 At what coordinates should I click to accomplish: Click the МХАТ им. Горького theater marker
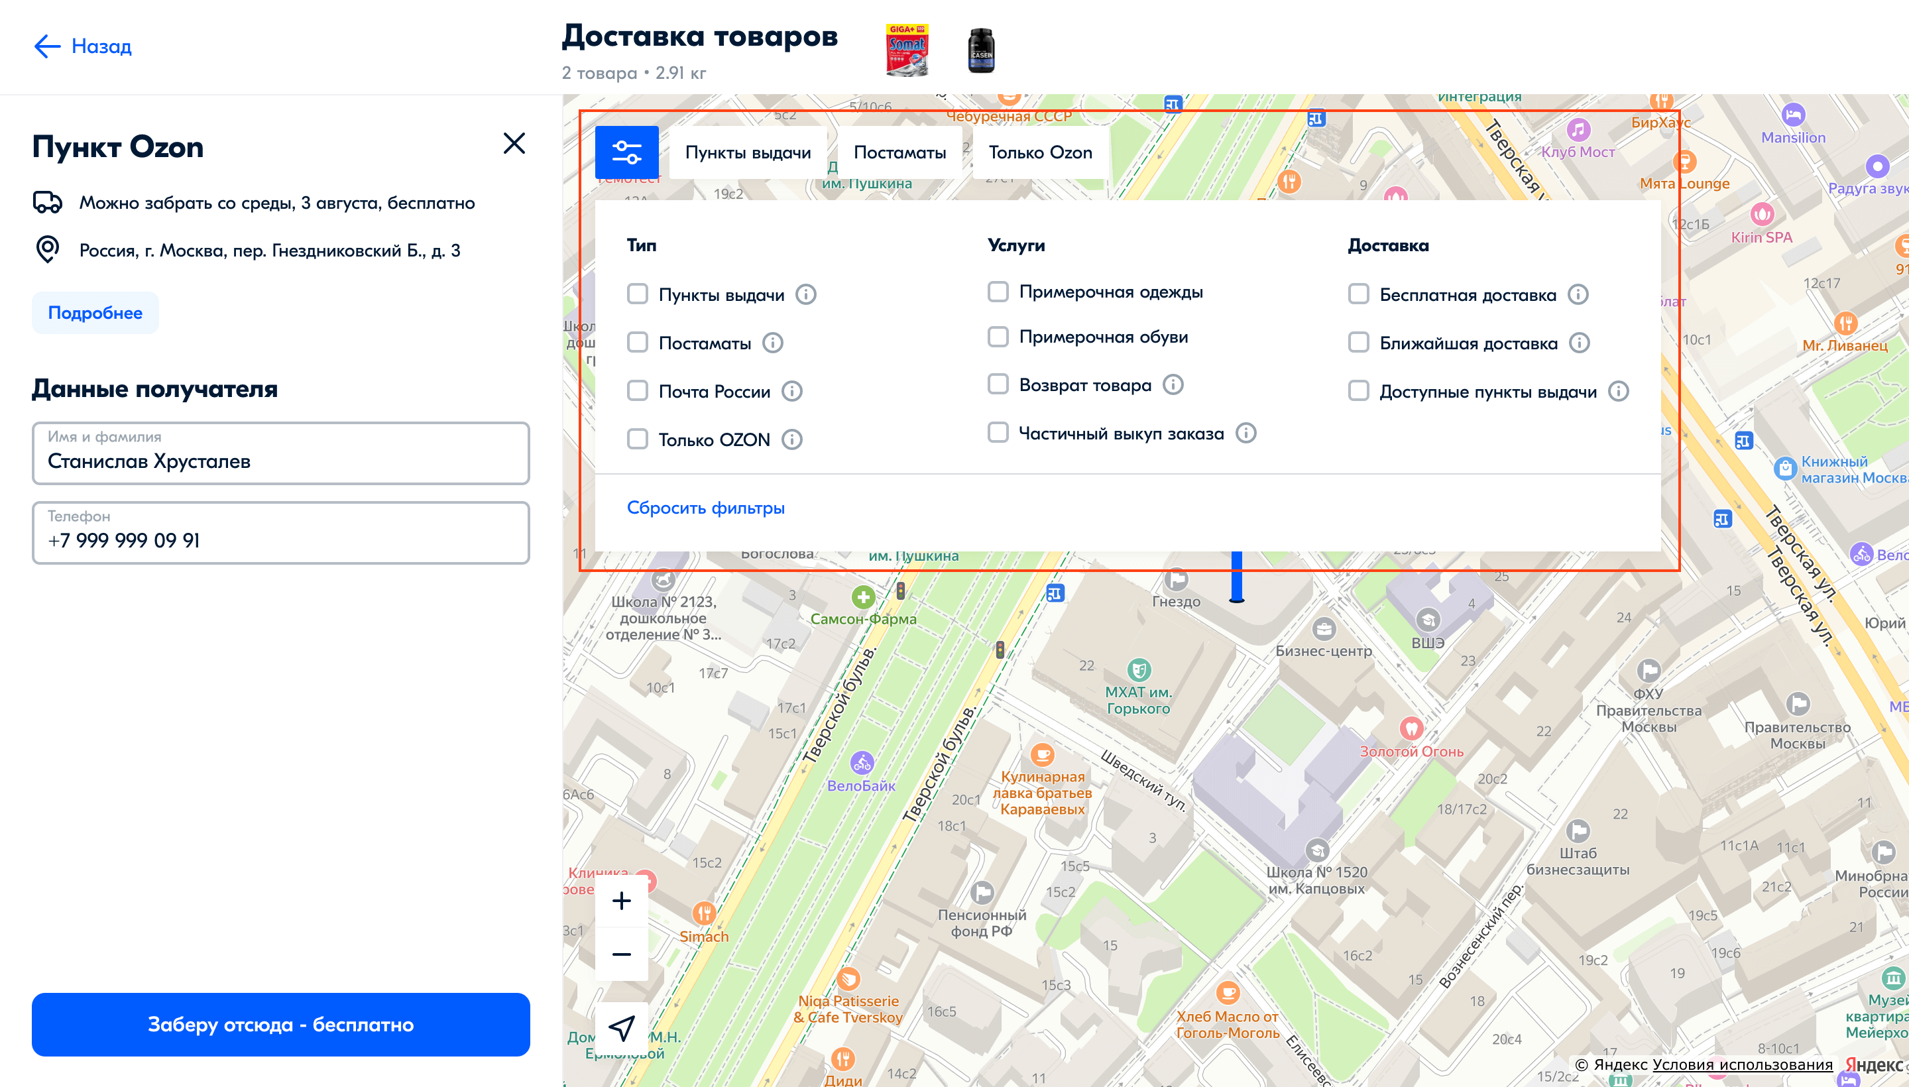point(1139,669)
